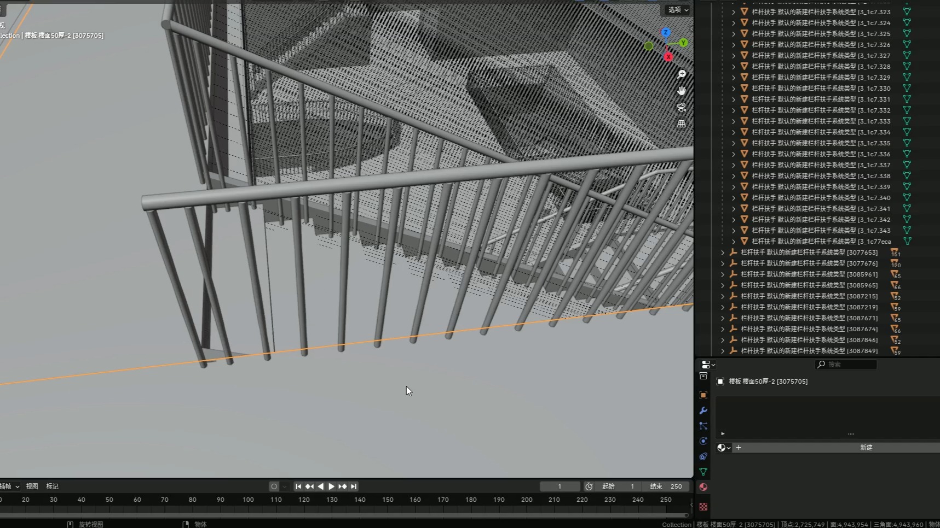The width and height of the screenshot is (940, 528).
Task: Open the editor type selector dropdown
Action: click(x=706, y=365)
